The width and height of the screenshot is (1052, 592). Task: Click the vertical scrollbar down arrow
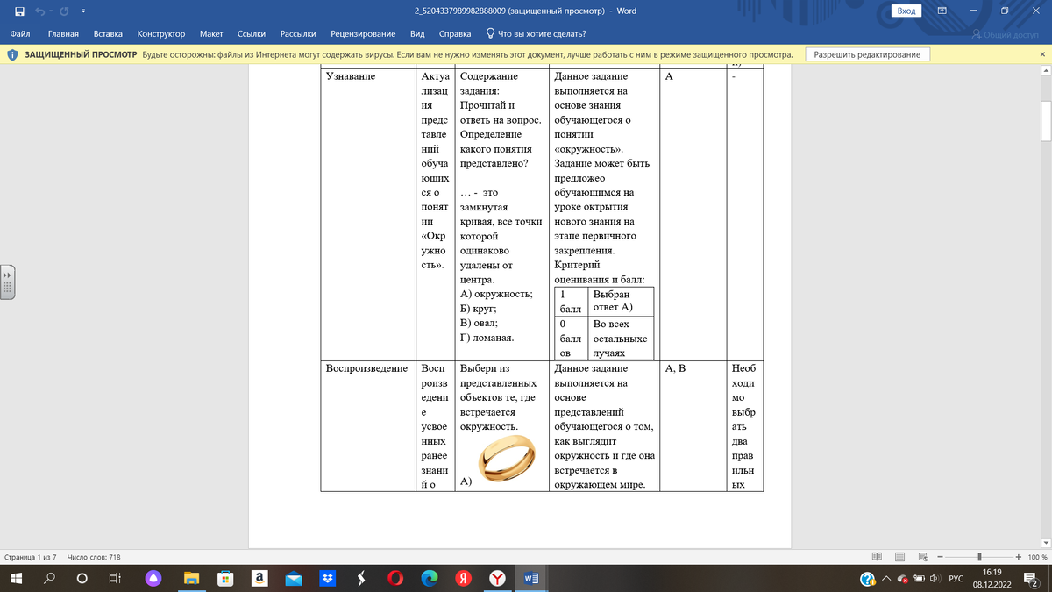tap(1045, 543)
